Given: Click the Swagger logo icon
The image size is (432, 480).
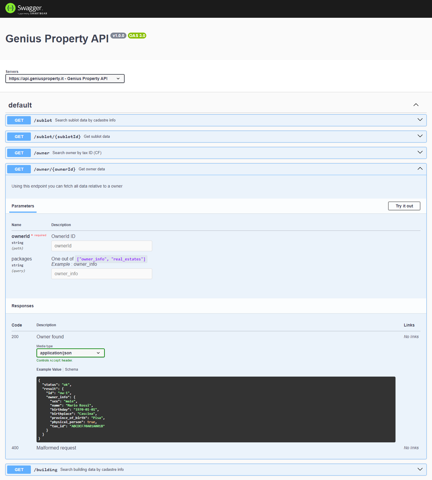Looking at the screenshot, I should pyautogui.click(x=10, y=8).
